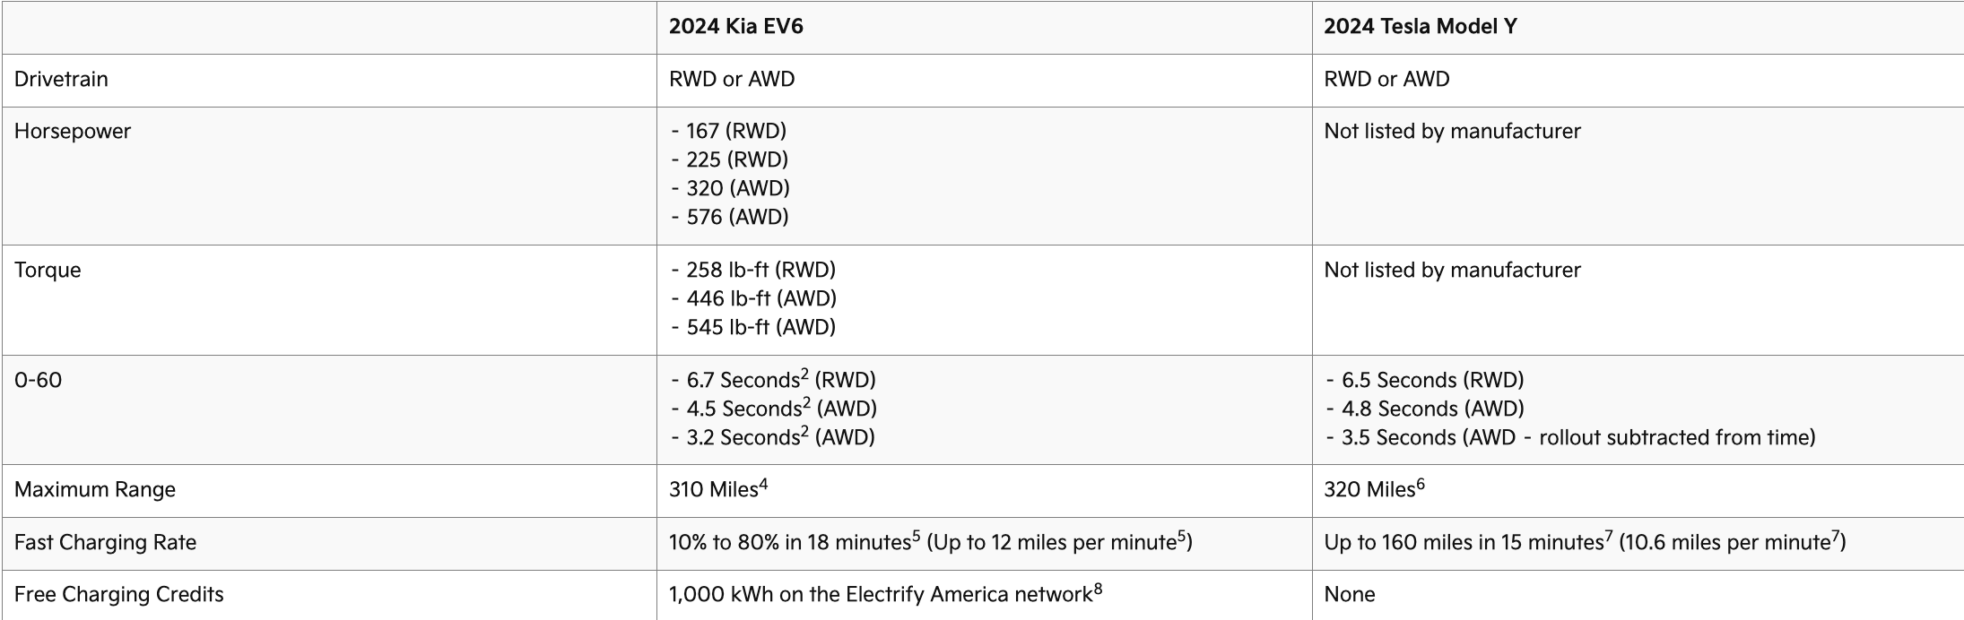Click the 545 lb-ft (AWD) torque entry
The height and width of the screenshot is (620, 1964).
click(x=760, y=327)
